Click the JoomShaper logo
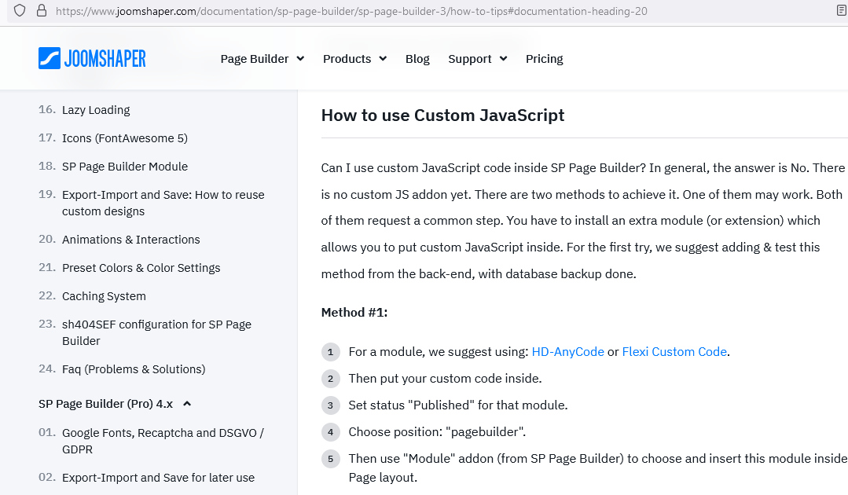The image size is (848, 495). [92, 58]
